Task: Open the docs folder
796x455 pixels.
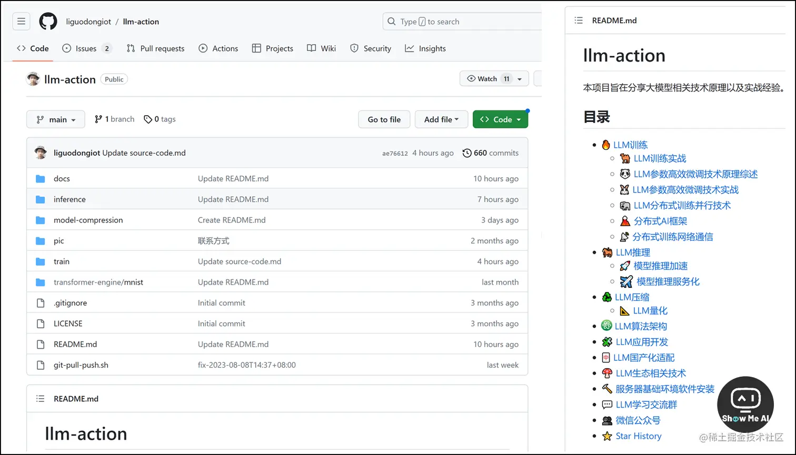Action: coord(62,179)
